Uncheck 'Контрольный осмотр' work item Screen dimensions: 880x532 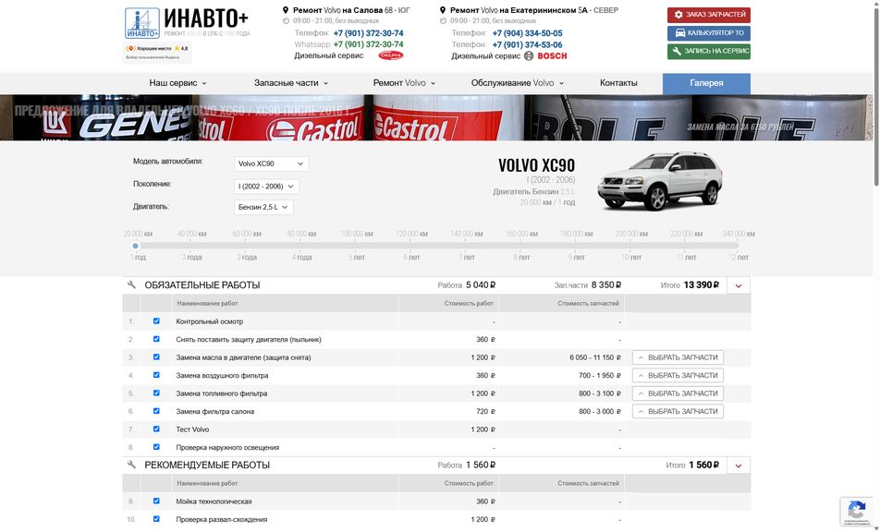156,321
